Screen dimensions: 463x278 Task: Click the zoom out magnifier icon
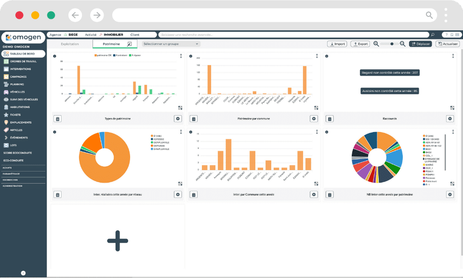click(x=376, y=44)
